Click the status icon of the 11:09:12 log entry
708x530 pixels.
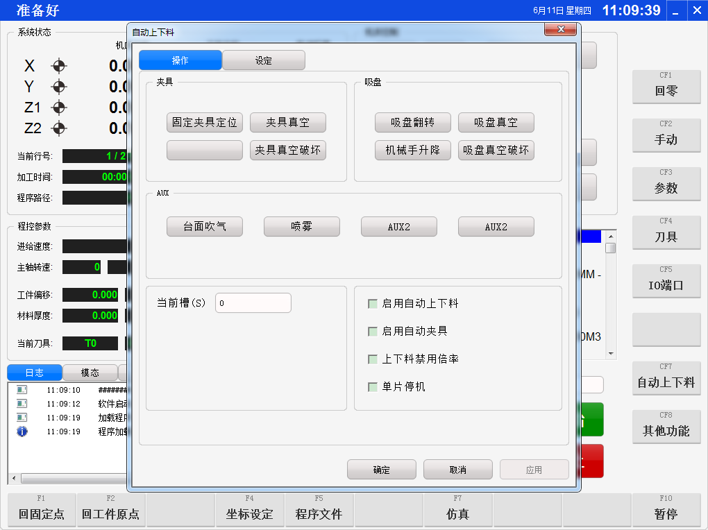point(22,404)
